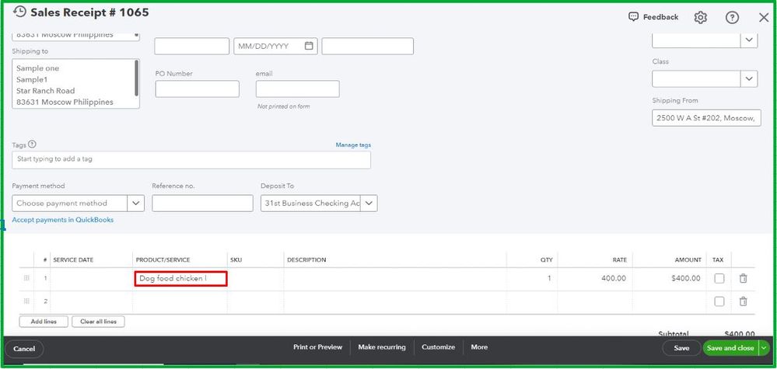
Task: Close the sales receipt form
Action: tap(764, 18)
